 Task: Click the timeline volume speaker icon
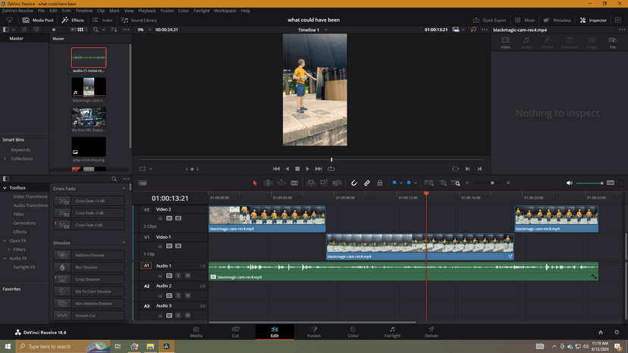click(570, 183)
